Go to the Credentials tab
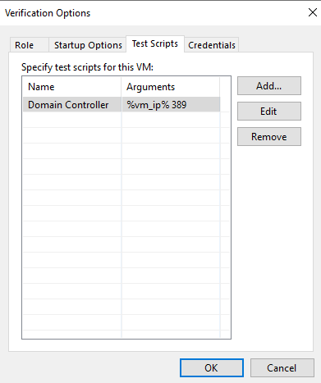This screenshot has height=383, width=321. 212,45
